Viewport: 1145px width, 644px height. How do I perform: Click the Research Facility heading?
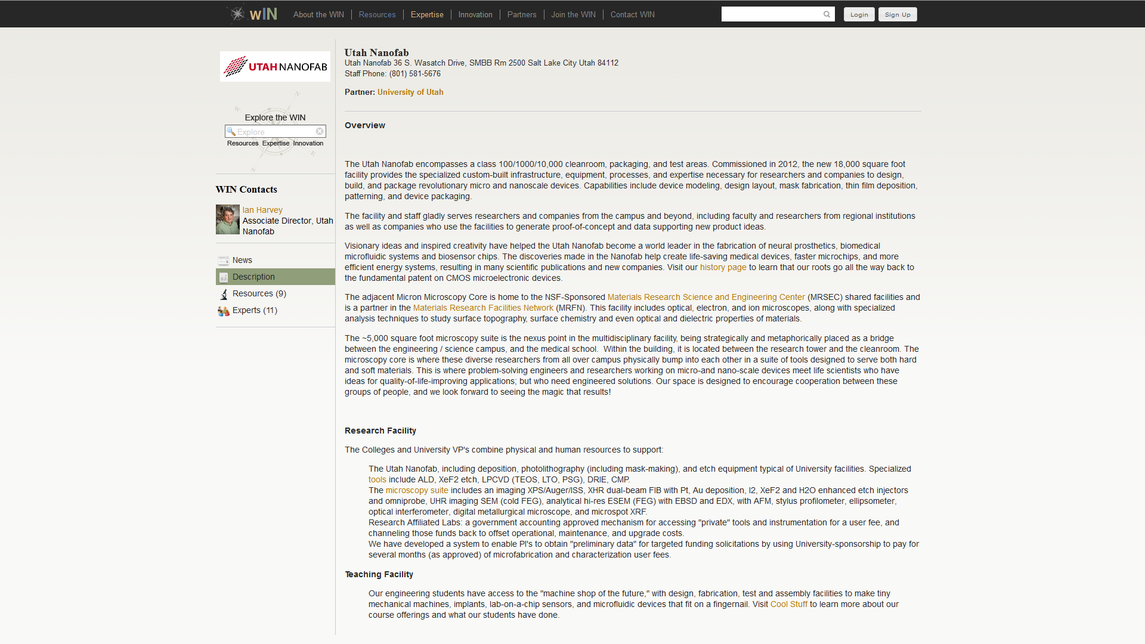380,431
